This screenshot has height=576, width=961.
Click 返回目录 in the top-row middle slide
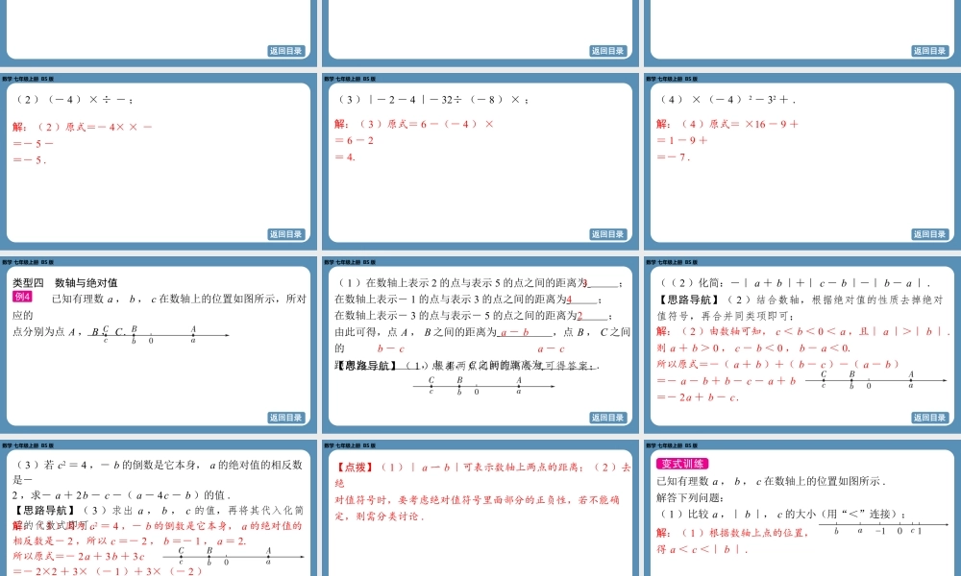[x=607, y=51]
